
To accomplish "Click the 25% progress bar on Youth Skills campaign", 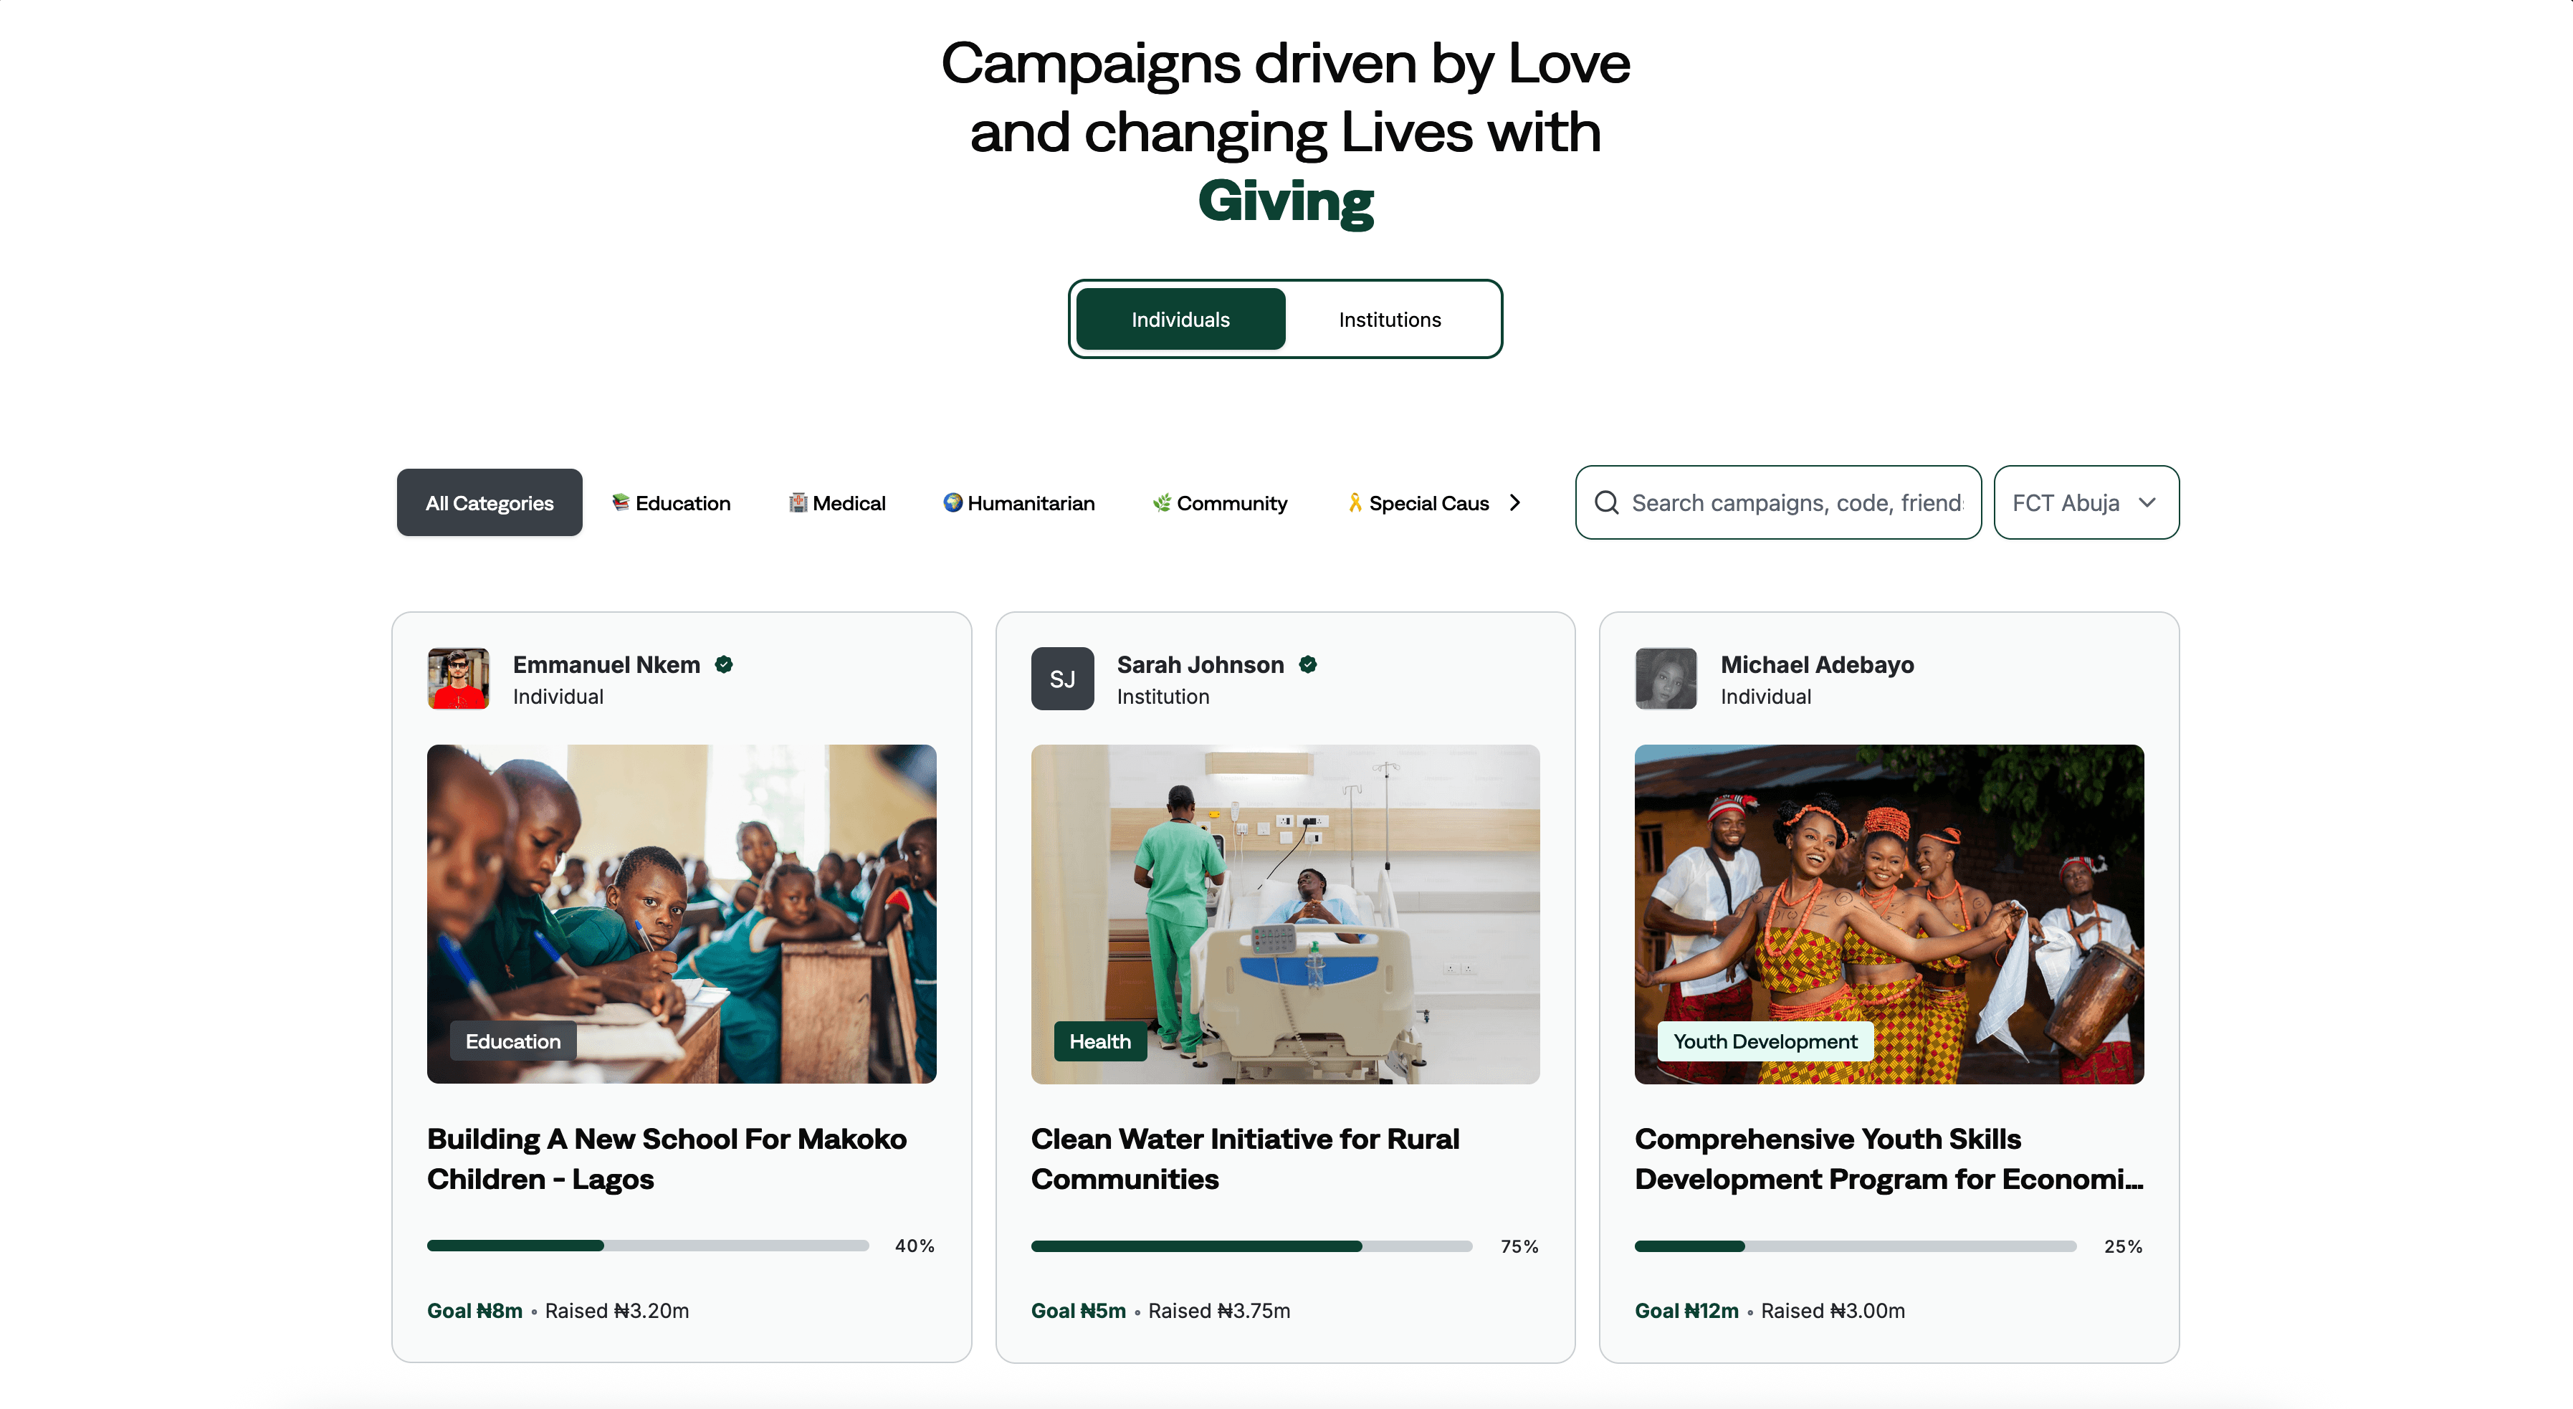I will click(1855, 1246).
